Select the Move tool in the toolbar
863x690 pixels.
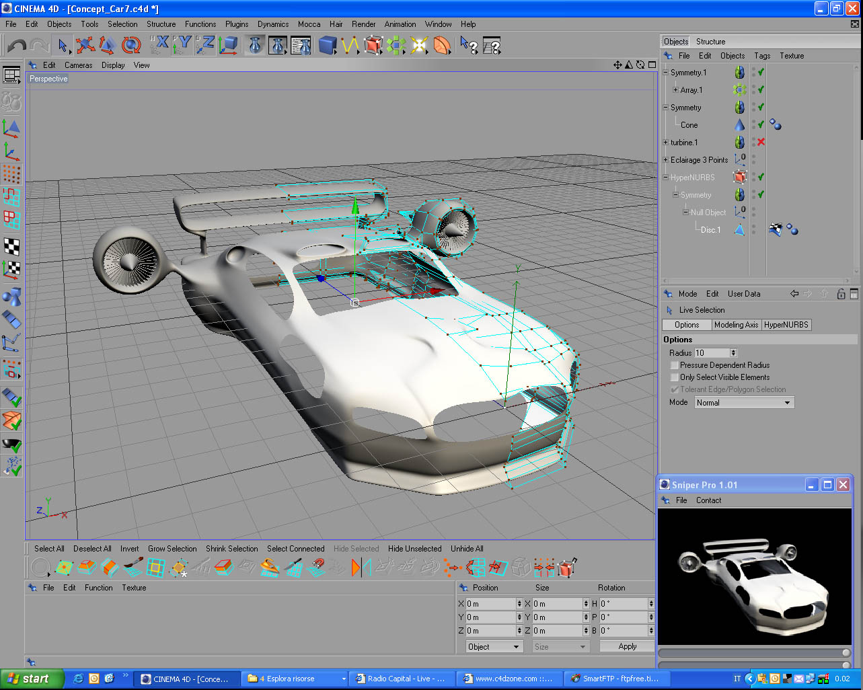point(85,45)
